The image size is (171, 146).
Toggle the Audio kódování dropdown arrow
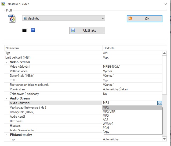pyautogui.click(x=159, y=103)
